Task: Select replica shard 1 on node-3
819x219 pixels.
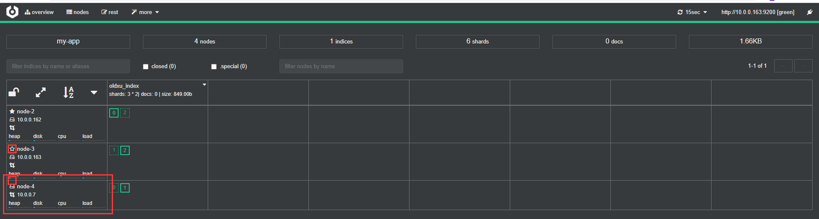Action: (x=114, y=150)
